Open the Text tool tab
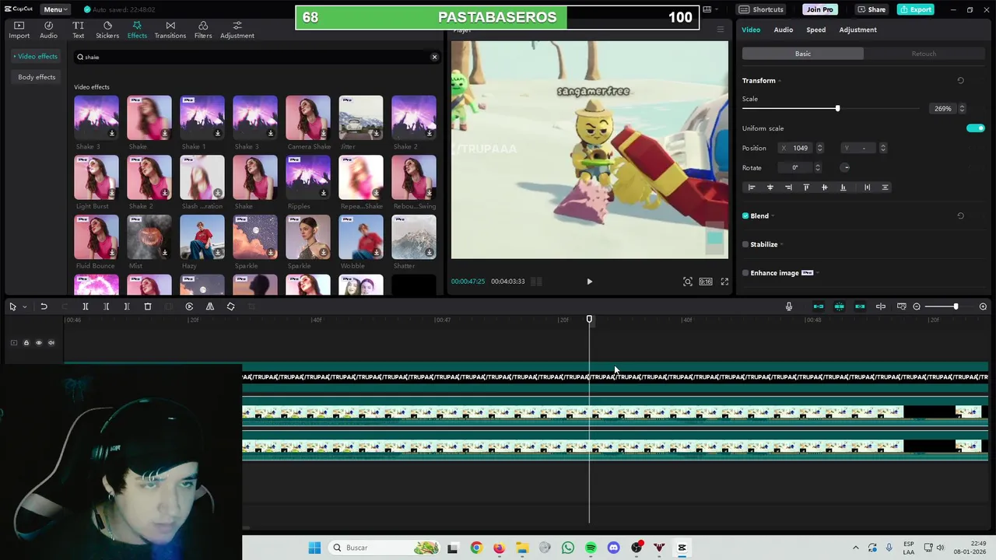Image resolution: width=996 pixels, height=560 pixels. pos(78,30)
